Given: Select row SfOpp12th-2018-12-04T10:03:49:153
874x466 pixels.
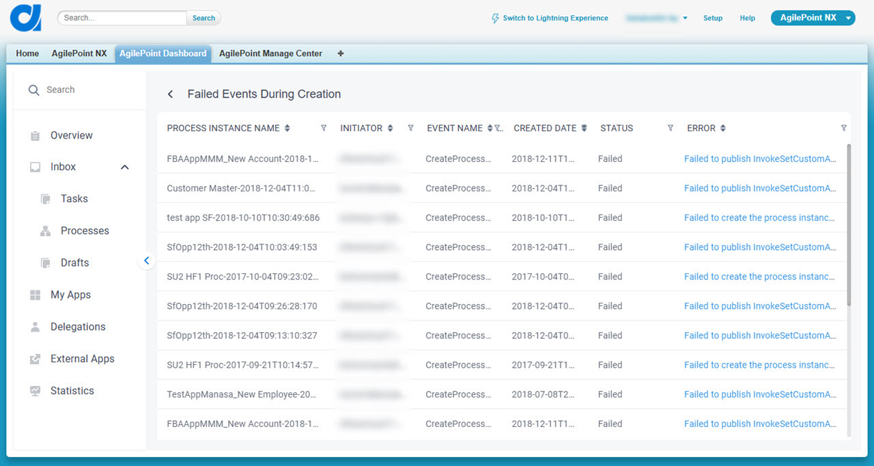Looking at the screenshot, I should click(x=242, y=247).
